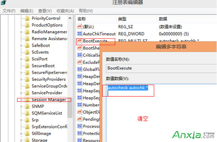Click the AutoChkTimeout value icon
Image resolution: width=217 pixels, height=142 pixels.
[80, 35]
